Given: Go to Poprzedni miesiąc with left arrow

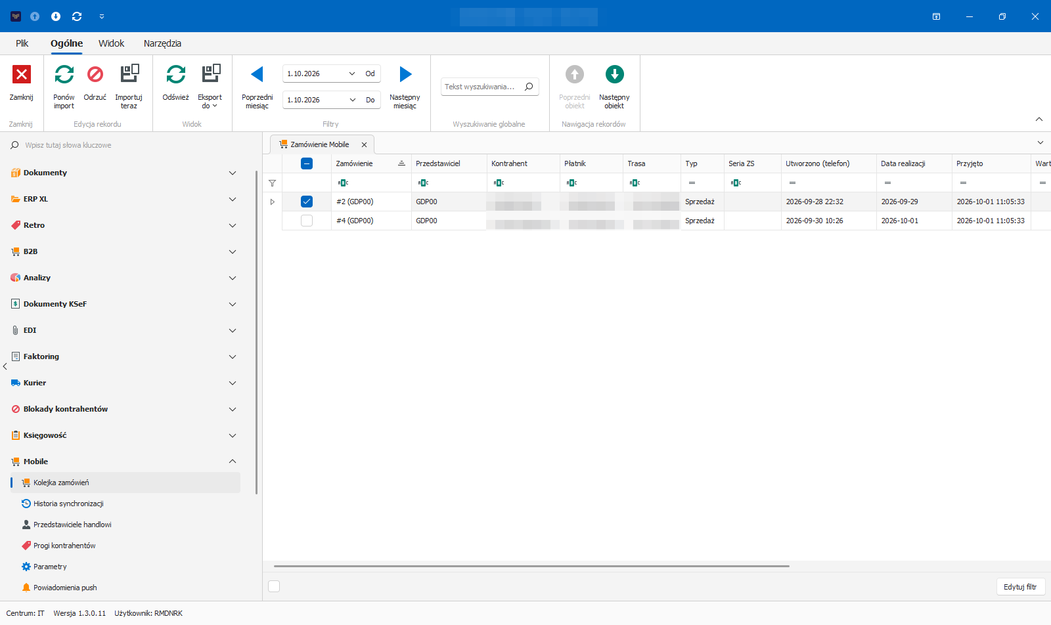Looking at the screenshot, I should tap(257, 74).
